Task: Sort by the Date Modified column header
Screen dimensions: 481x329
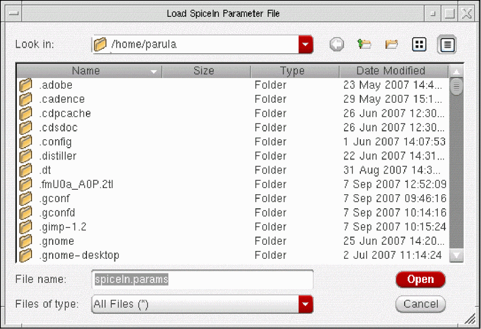Action: (x=394, y=71)
